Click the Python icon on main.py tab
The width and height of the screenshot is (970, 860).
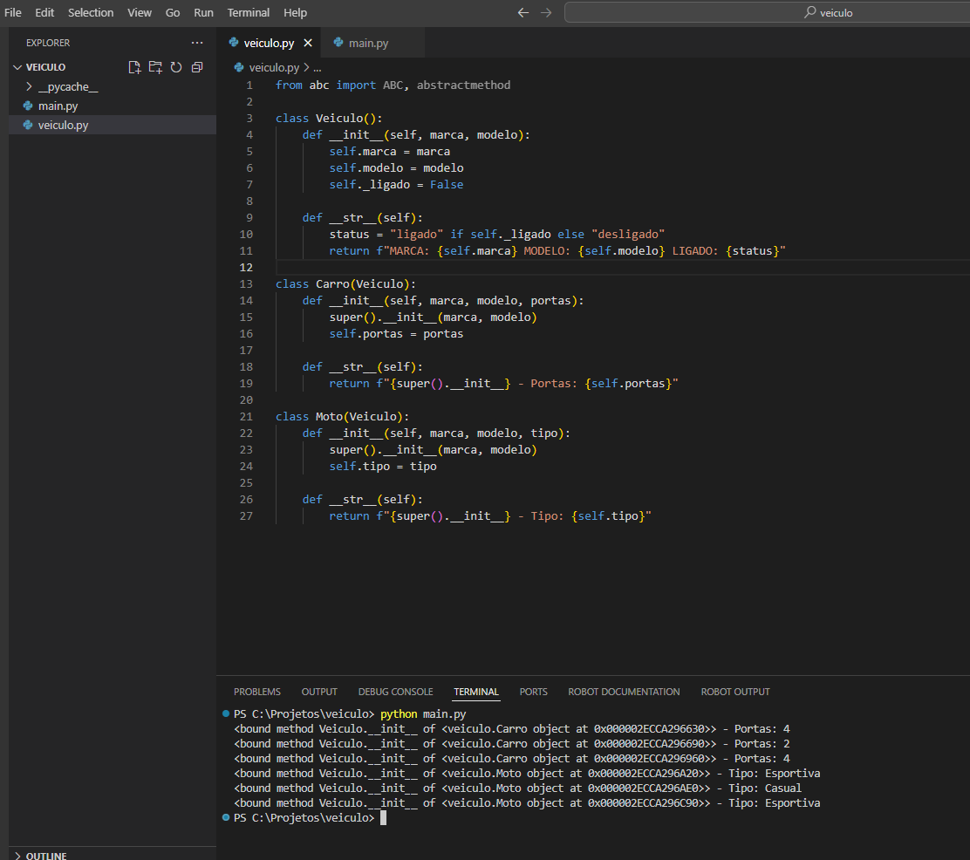(338, 43)
